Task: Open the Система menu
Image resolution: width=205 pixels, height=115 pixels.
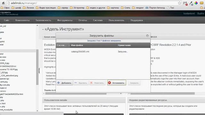Action: 98,20
